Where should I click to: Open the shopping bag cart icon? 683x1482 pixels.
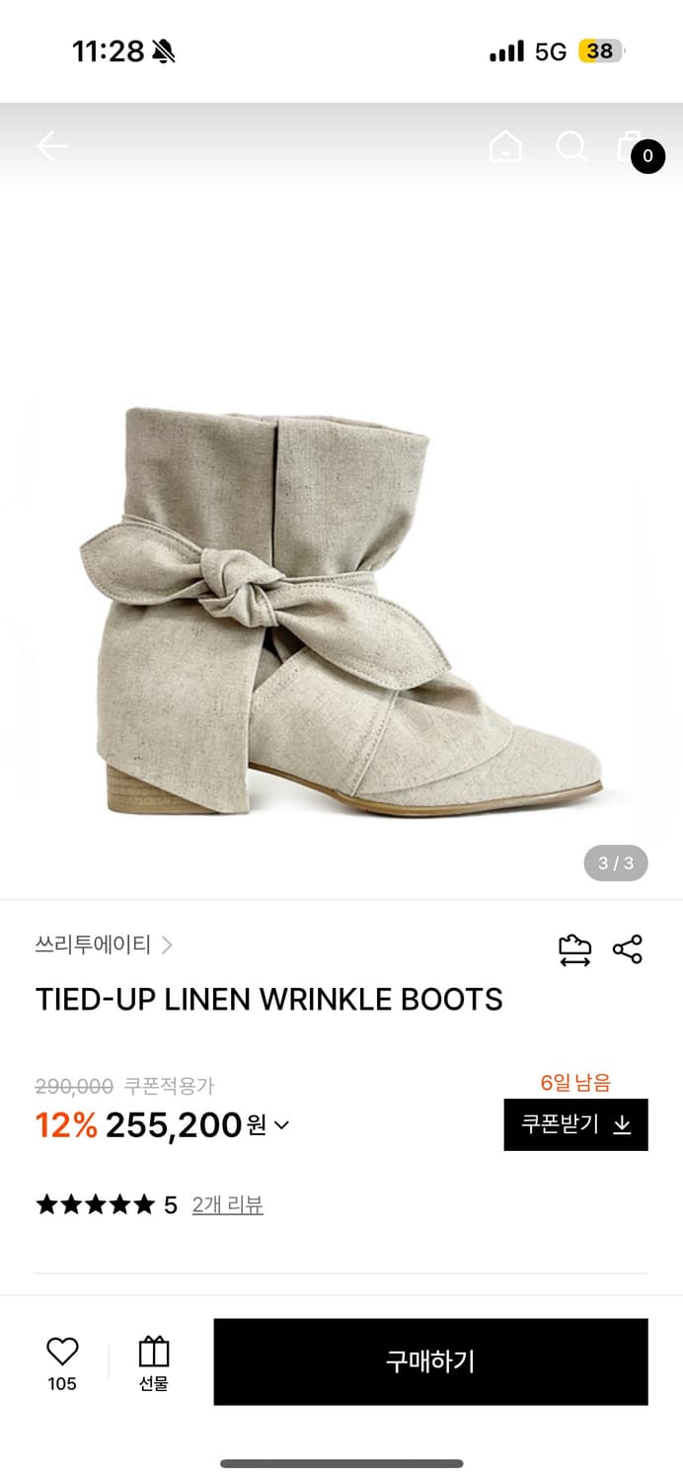tap(629, 146)
